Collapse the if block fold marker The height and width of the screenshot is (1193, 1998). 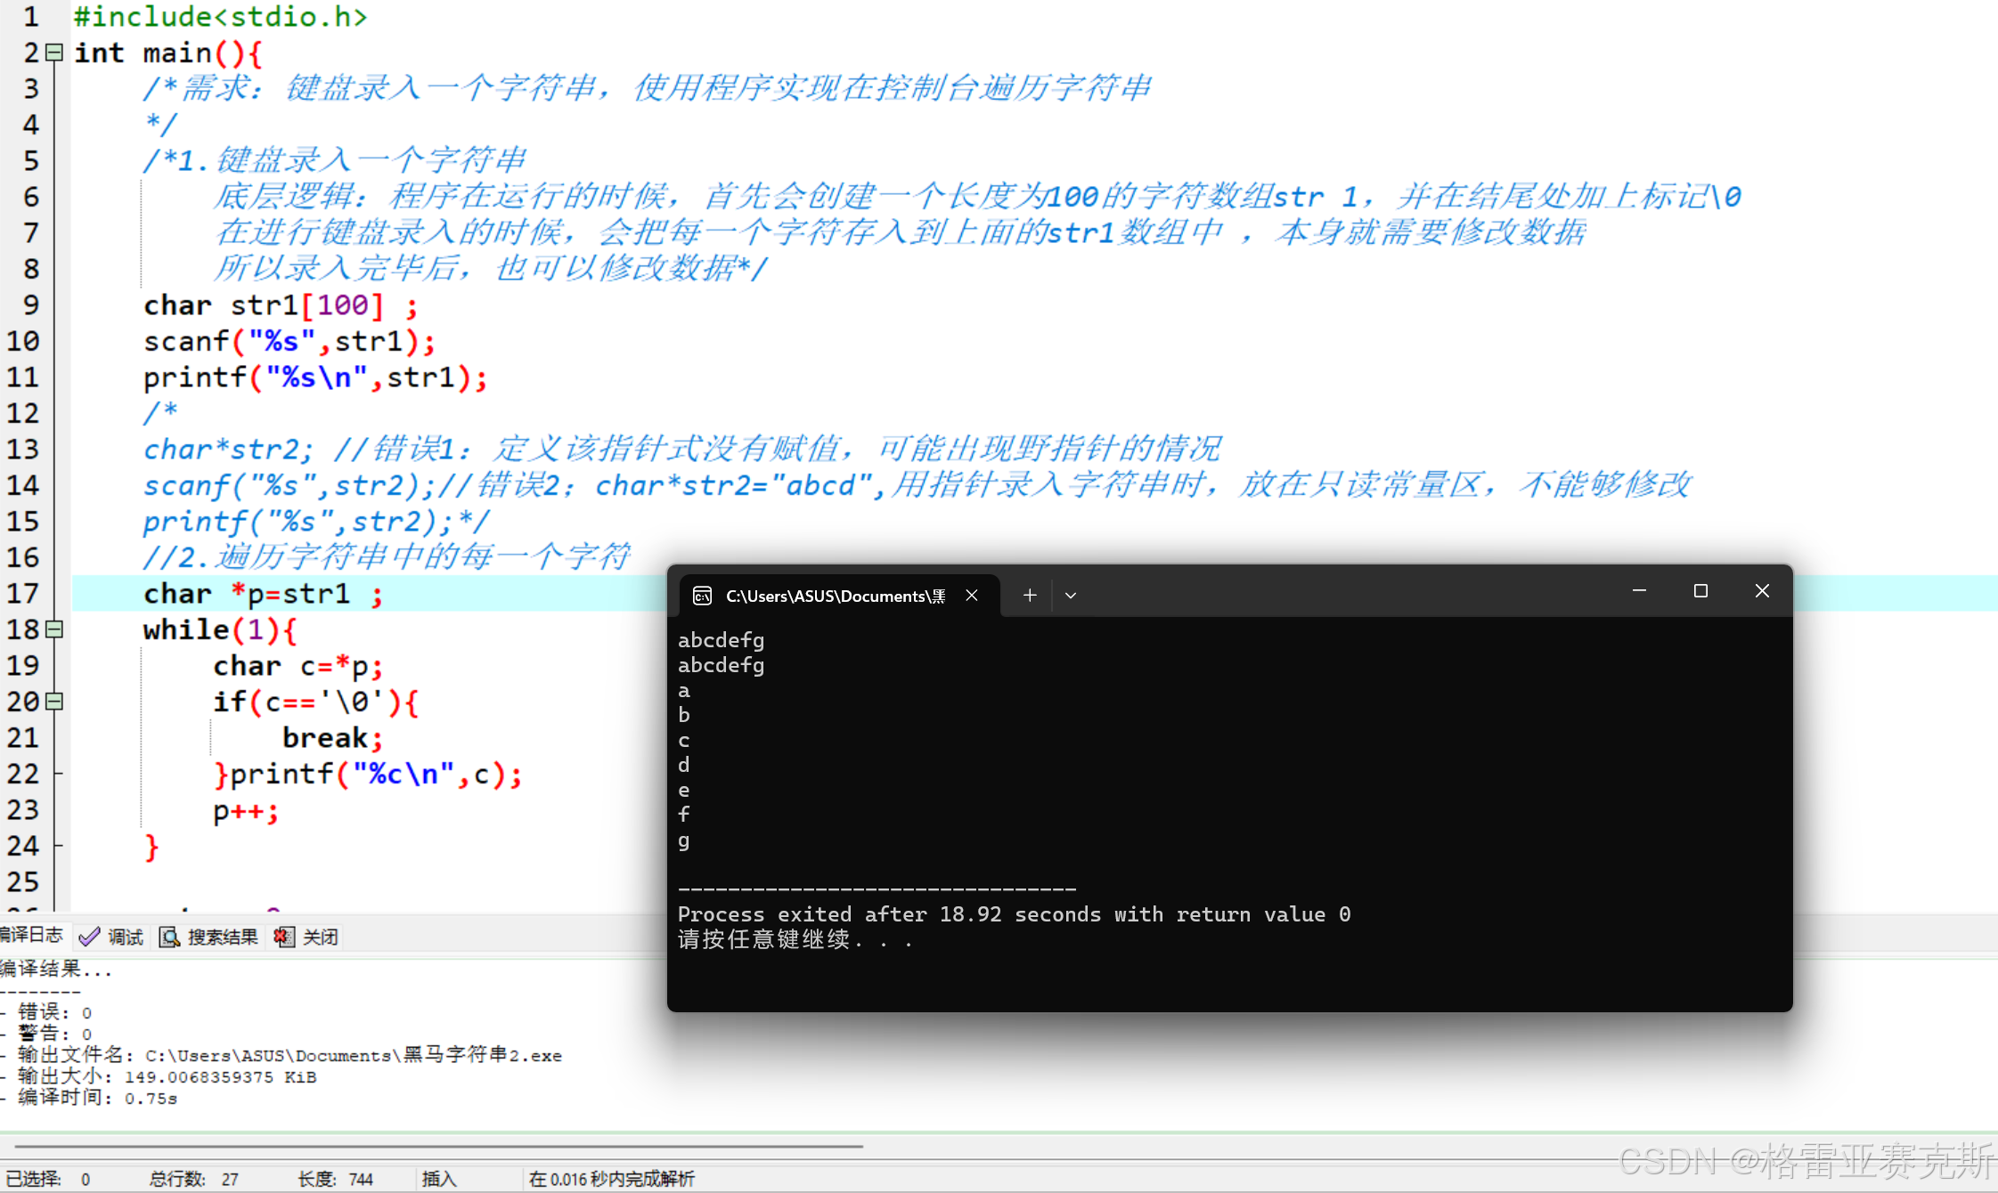[54, 702]
